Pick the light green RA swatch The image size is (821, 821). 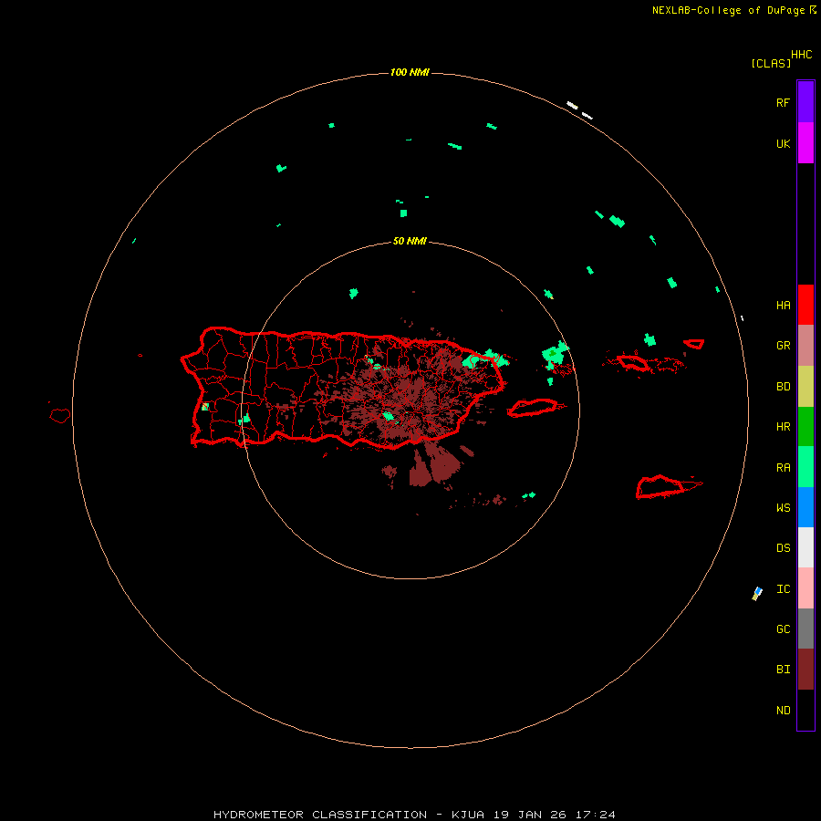(x=805, y=467)
